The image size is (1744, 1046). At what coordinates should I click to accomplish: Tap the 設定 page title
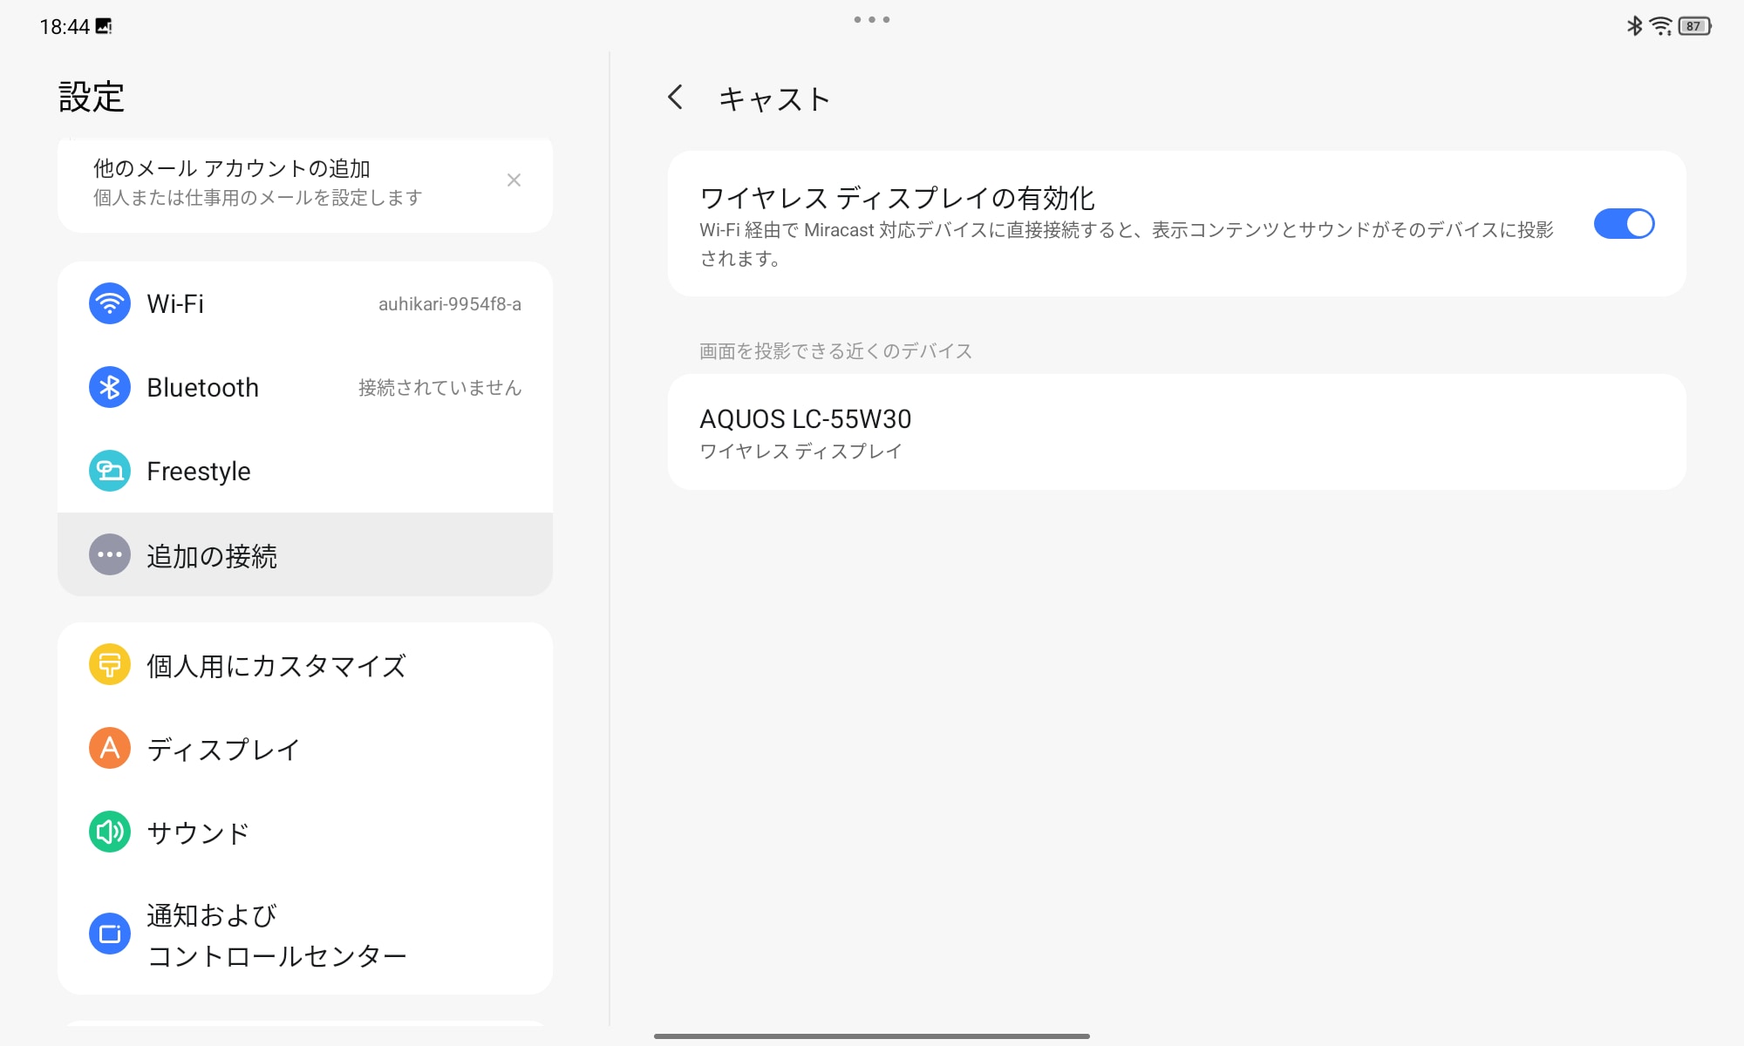pos(92,97)
